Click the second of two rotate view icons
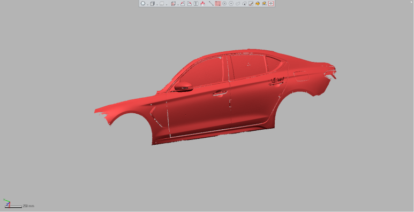The image size is (414, 212). (x=189, y=3)
